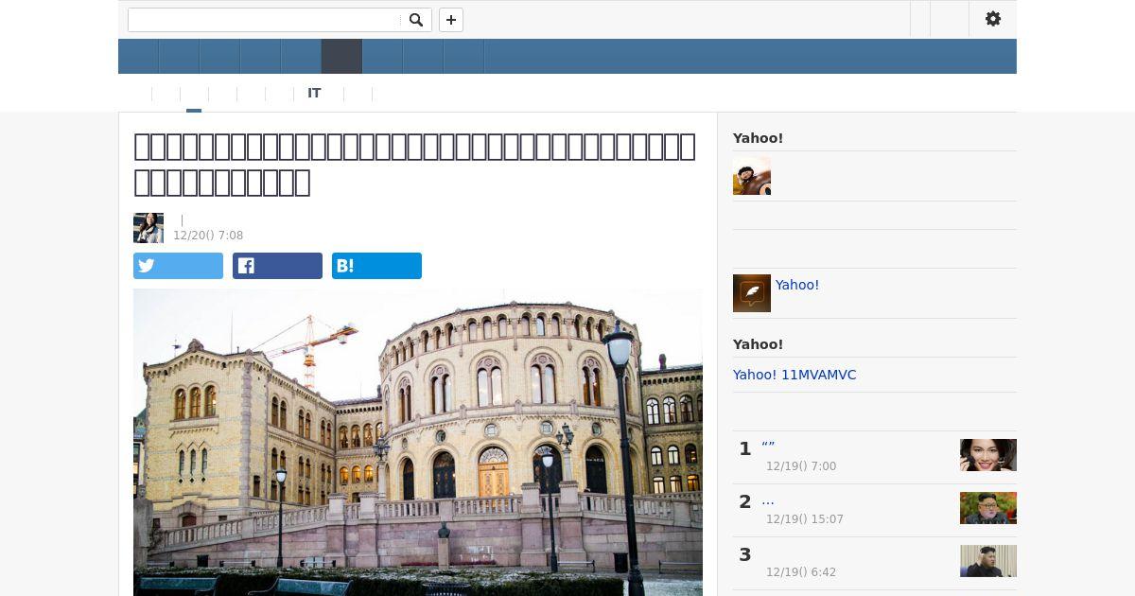
Task: Click the author's avatar photo
Action: pos(148,228)
